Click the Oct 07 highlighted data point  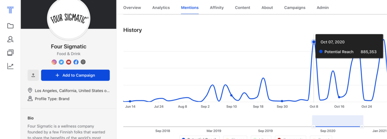tap(314, 42)
